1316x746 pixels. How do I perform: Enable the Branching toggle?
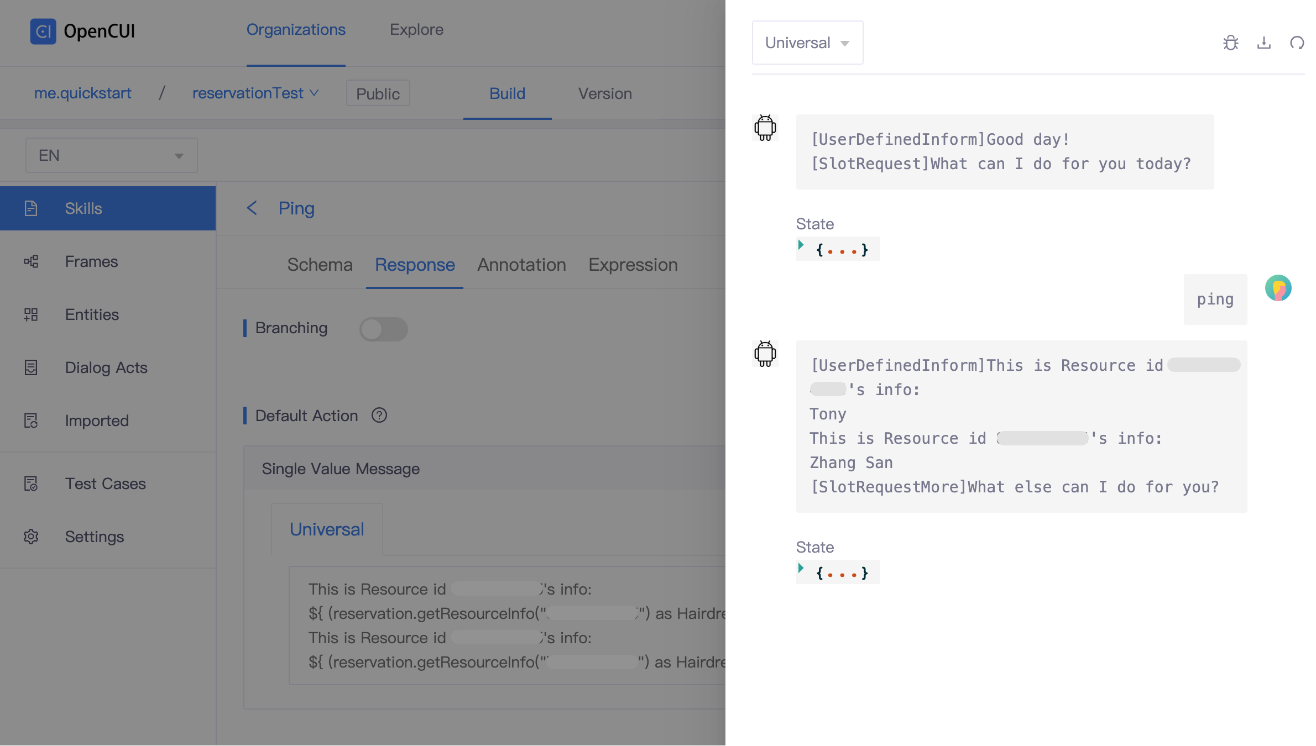pos(383,329)
